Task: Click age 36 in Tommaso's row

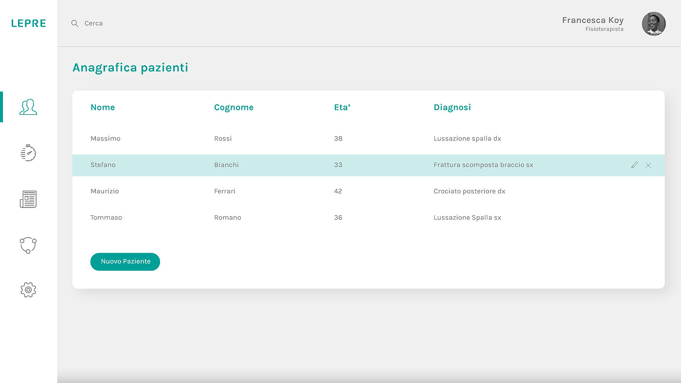Action: tap(338, 217)
